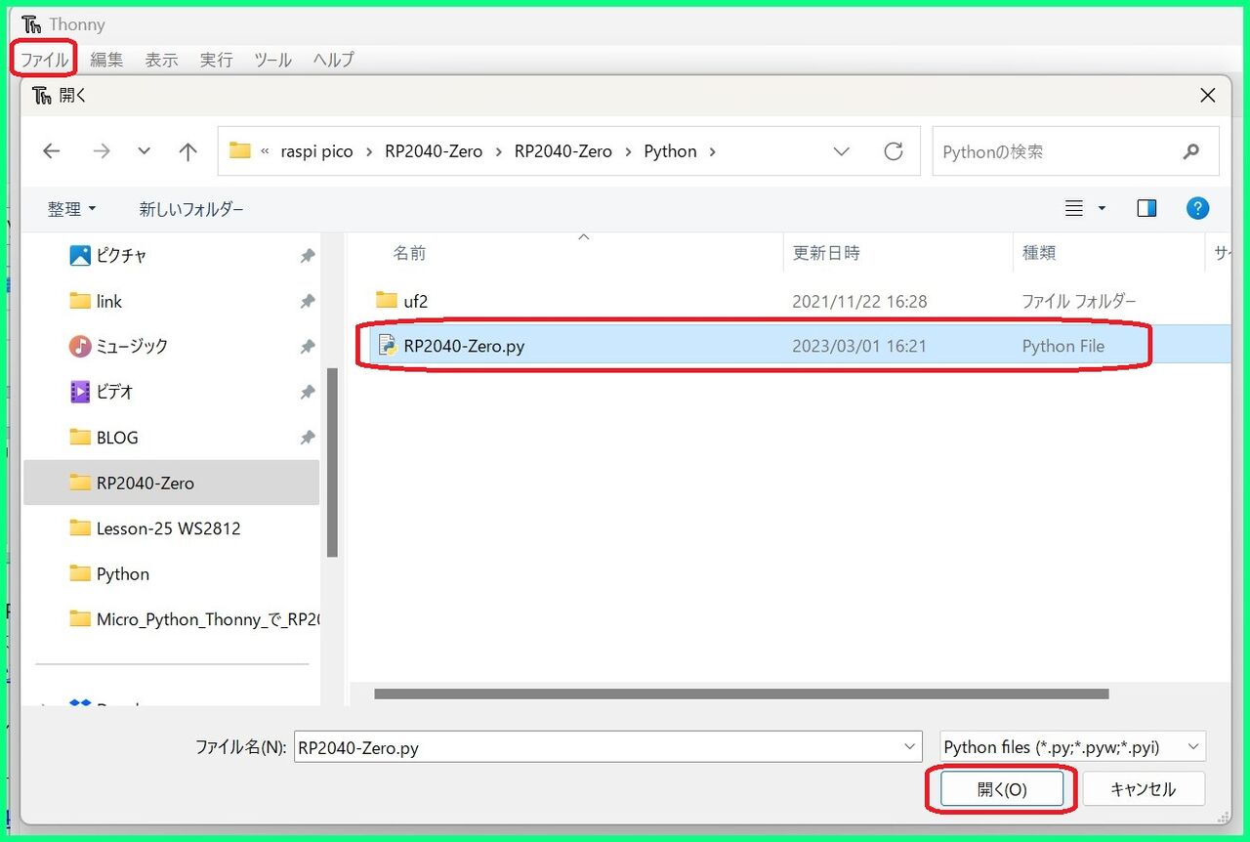Select Lesson-25 WS2812 folder in sidebar
1250x842 pixels.
tap(171, 528)
